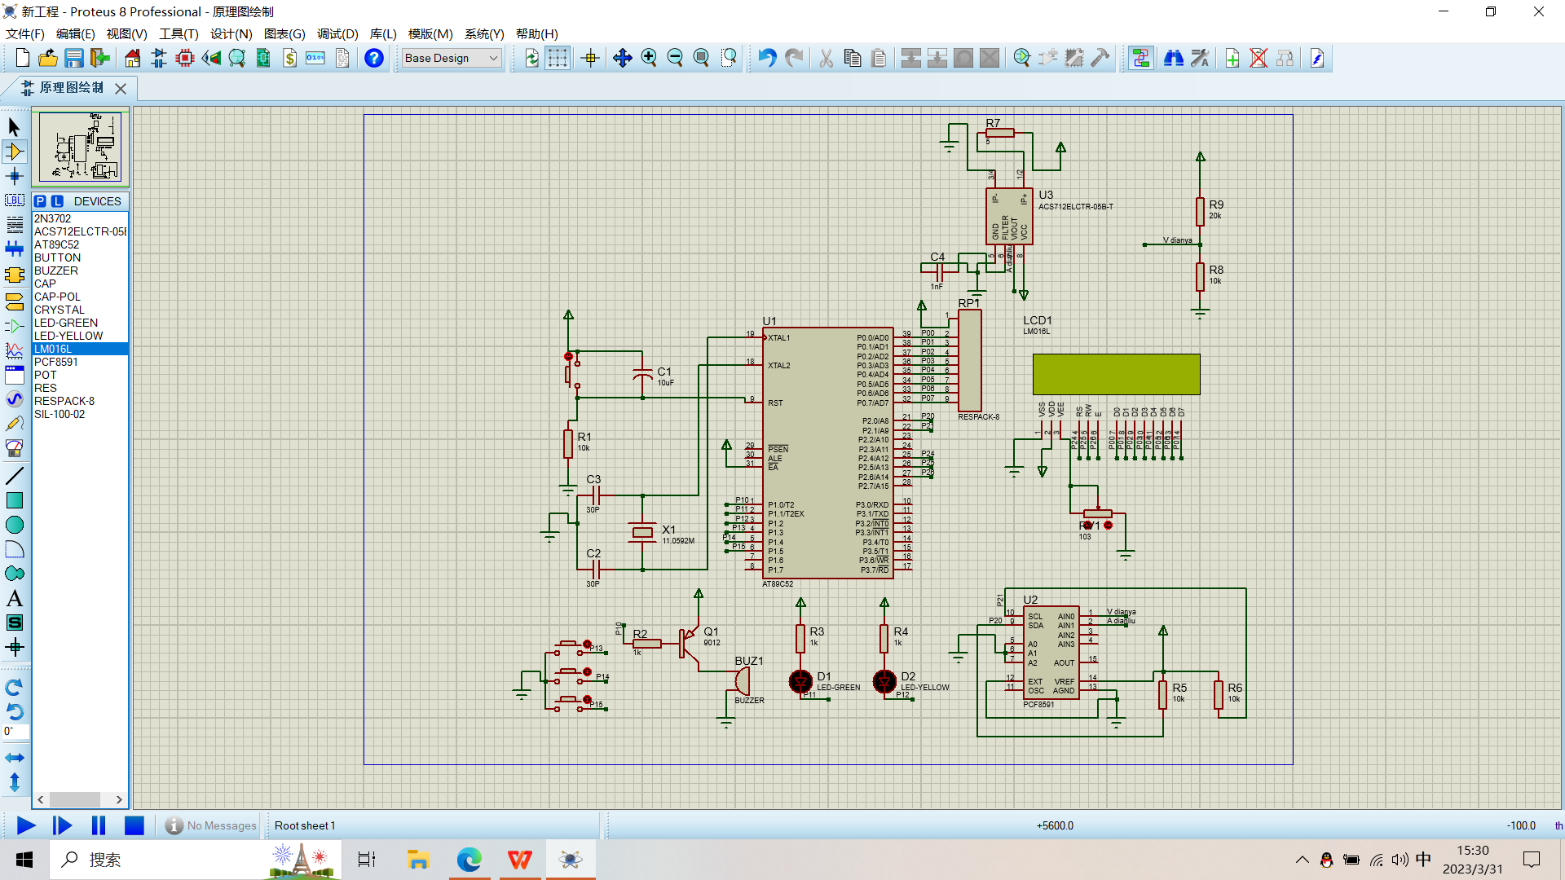Click the Zoom Out toolbar icon
1565x880 pixels.
pos(675,58)
